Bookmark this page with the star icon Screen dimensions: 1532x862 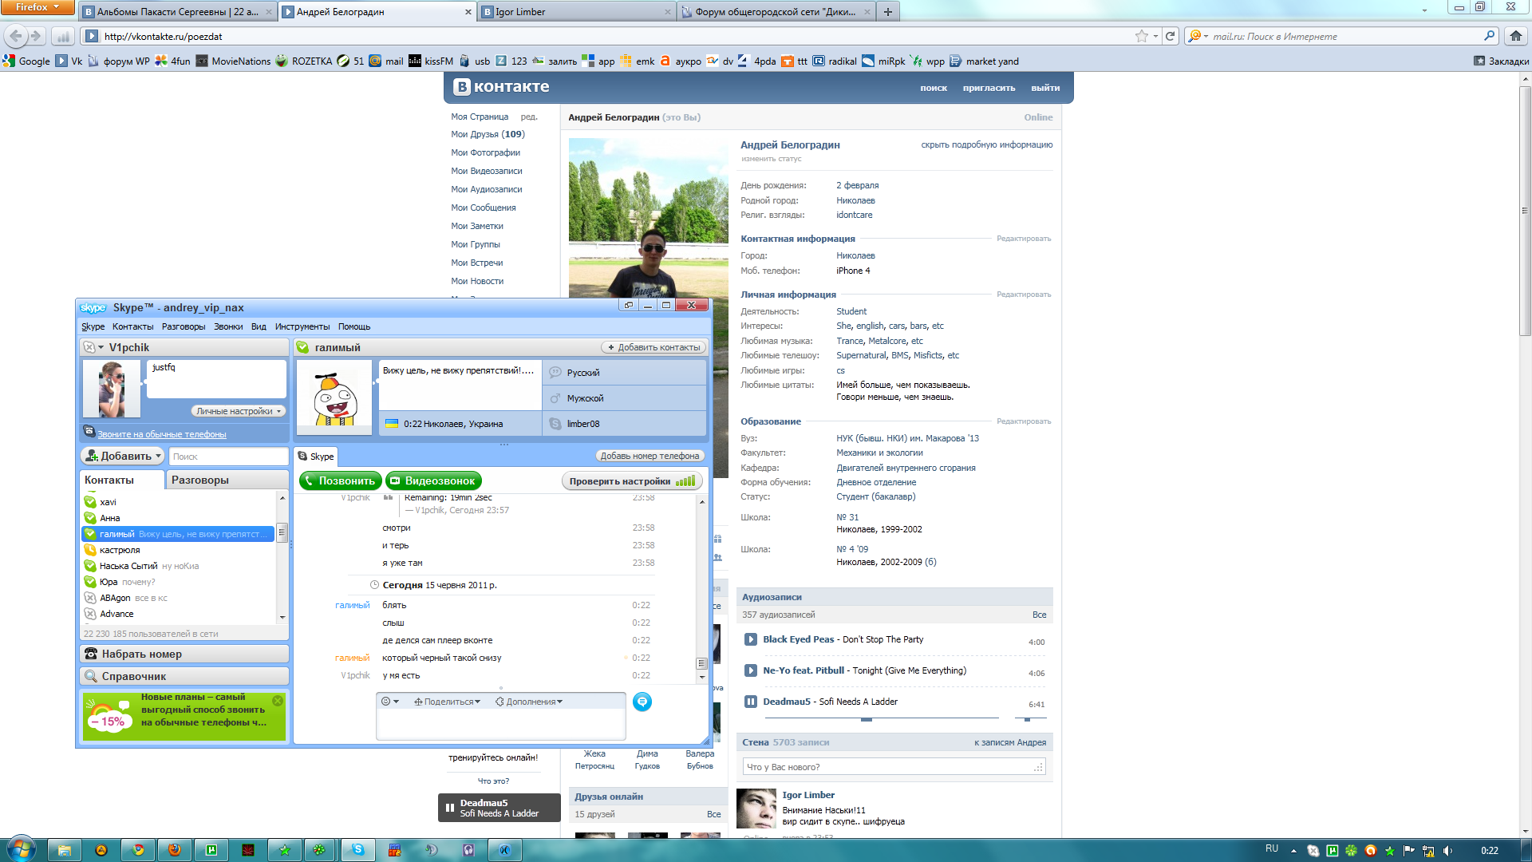tap(1142, 36)
